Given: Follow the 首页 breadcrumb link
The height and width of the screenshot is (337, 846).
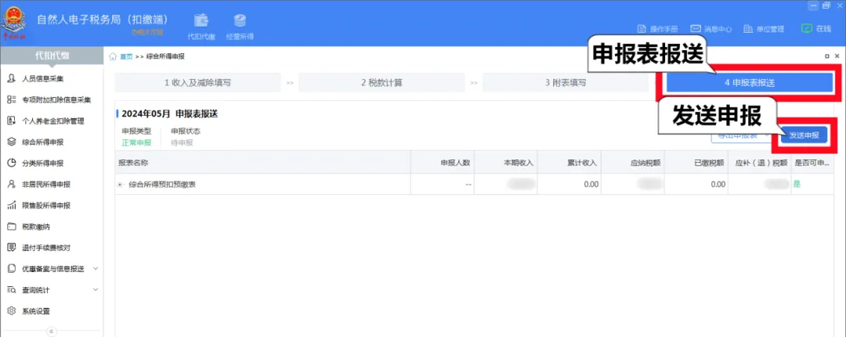Looking at the screenshot, I should click(x=125, y=56).
